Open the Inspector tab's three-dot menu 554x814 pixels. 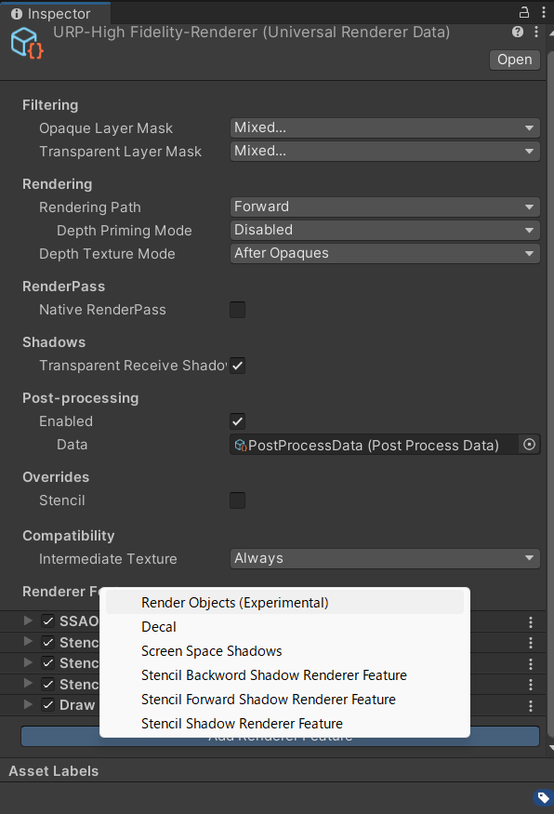click(543, 12)
